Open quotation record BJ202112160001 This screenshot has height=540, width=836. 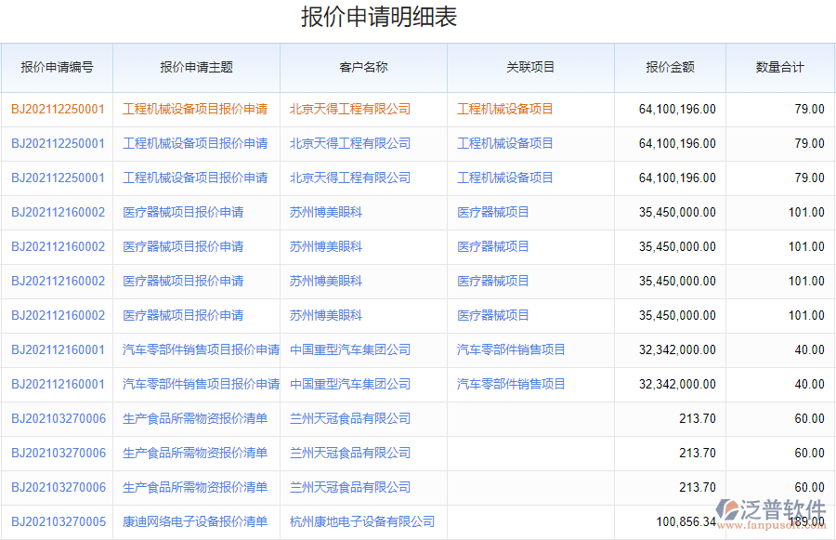tap(58, 349)
